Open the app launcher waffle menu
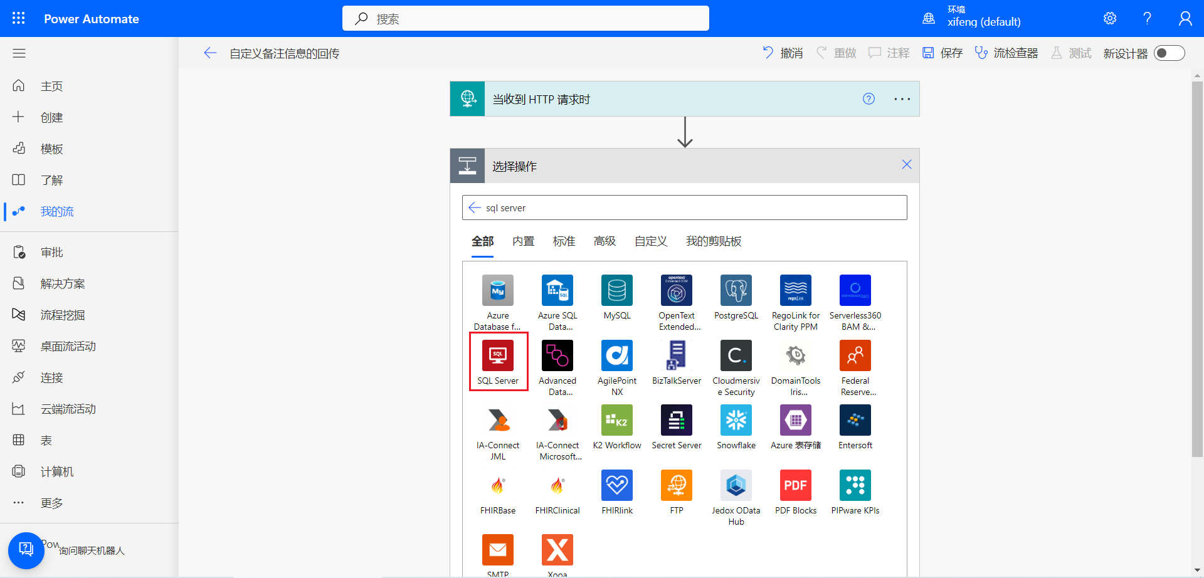 (19, 18)
